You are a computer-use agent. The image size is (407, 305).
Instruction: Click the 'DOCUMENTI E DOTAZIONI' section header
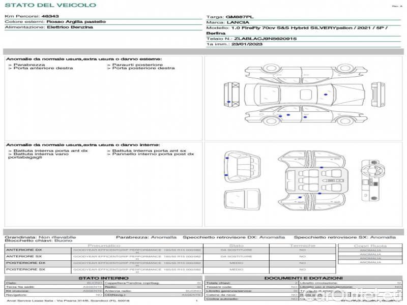coord(303,278)
